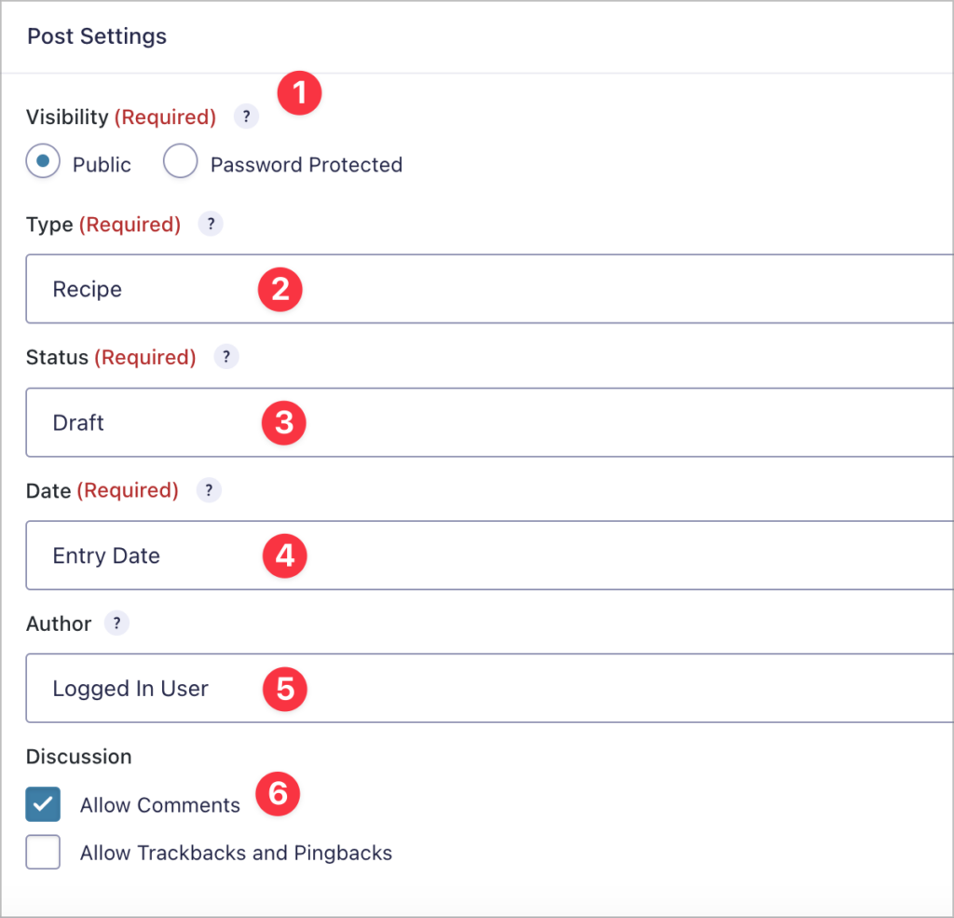Click red annotation marker number 1

299,94
